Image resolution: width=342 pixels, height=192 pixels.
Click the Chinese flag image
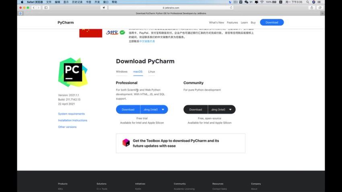click(91, 33)
